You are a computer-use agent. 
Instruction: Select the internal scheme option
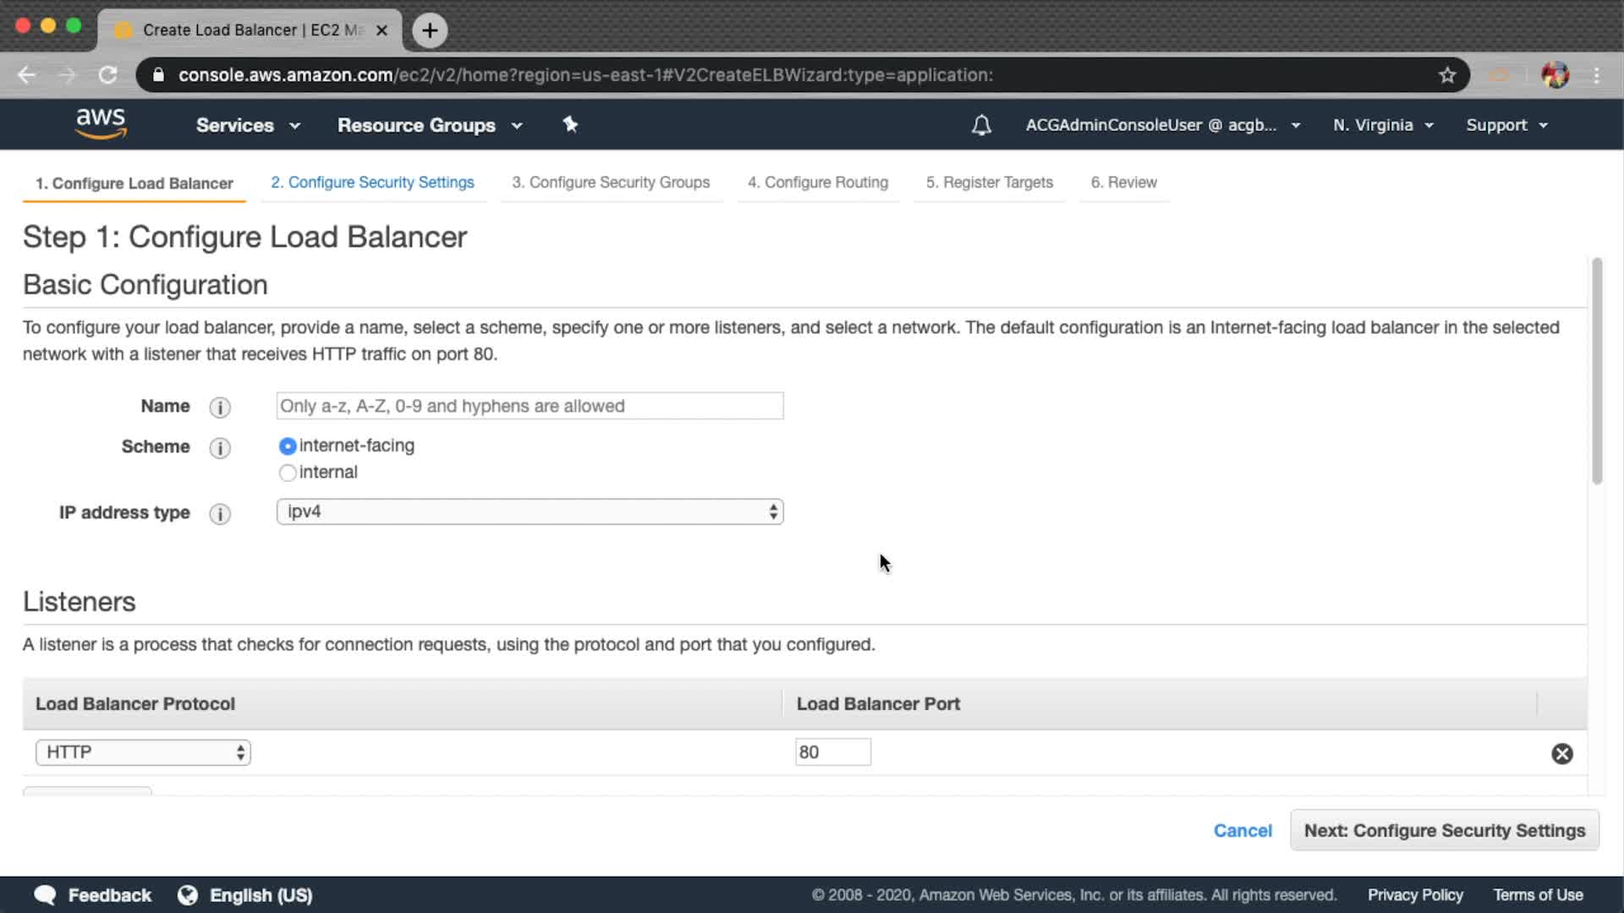click(x=288, y=473)
